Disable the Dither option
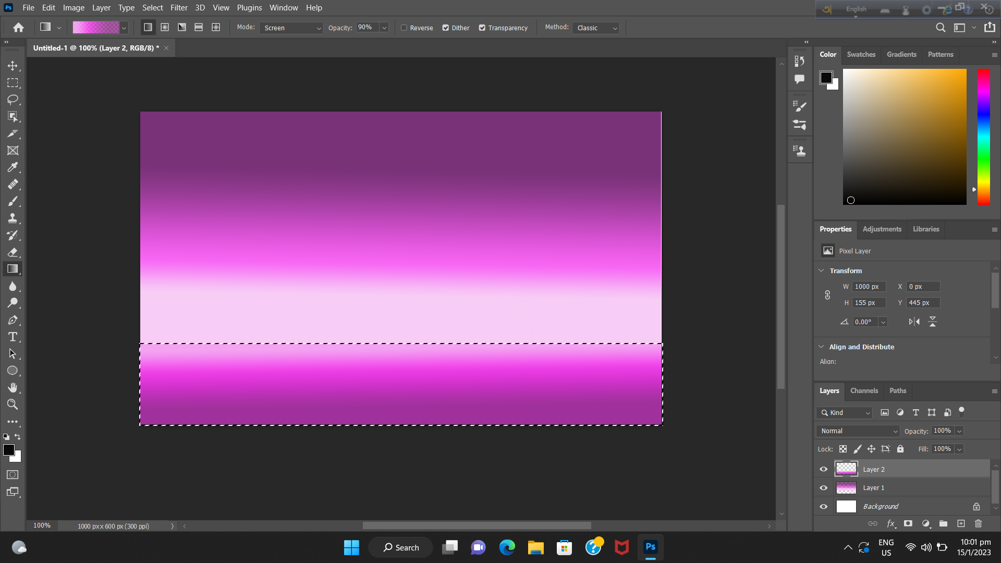The width and height of the screenshot is (1001, 563). (446, 28)
